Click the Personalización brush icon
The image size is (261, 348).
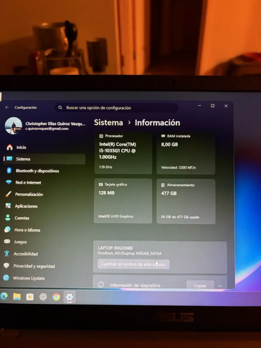tap(8, 194)
